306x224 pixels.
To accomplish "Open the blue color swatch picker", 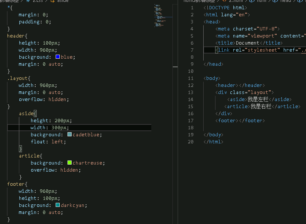I will 57,57.
